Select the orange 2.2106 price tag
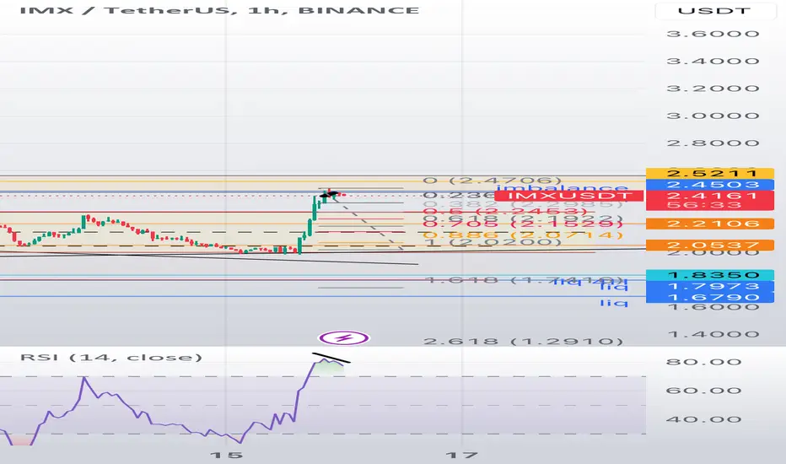This screenshot has width=786, height=464. [710, 224]
